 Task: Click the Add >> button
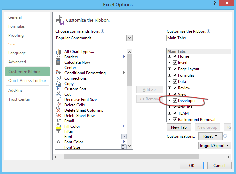coord(149,90)
